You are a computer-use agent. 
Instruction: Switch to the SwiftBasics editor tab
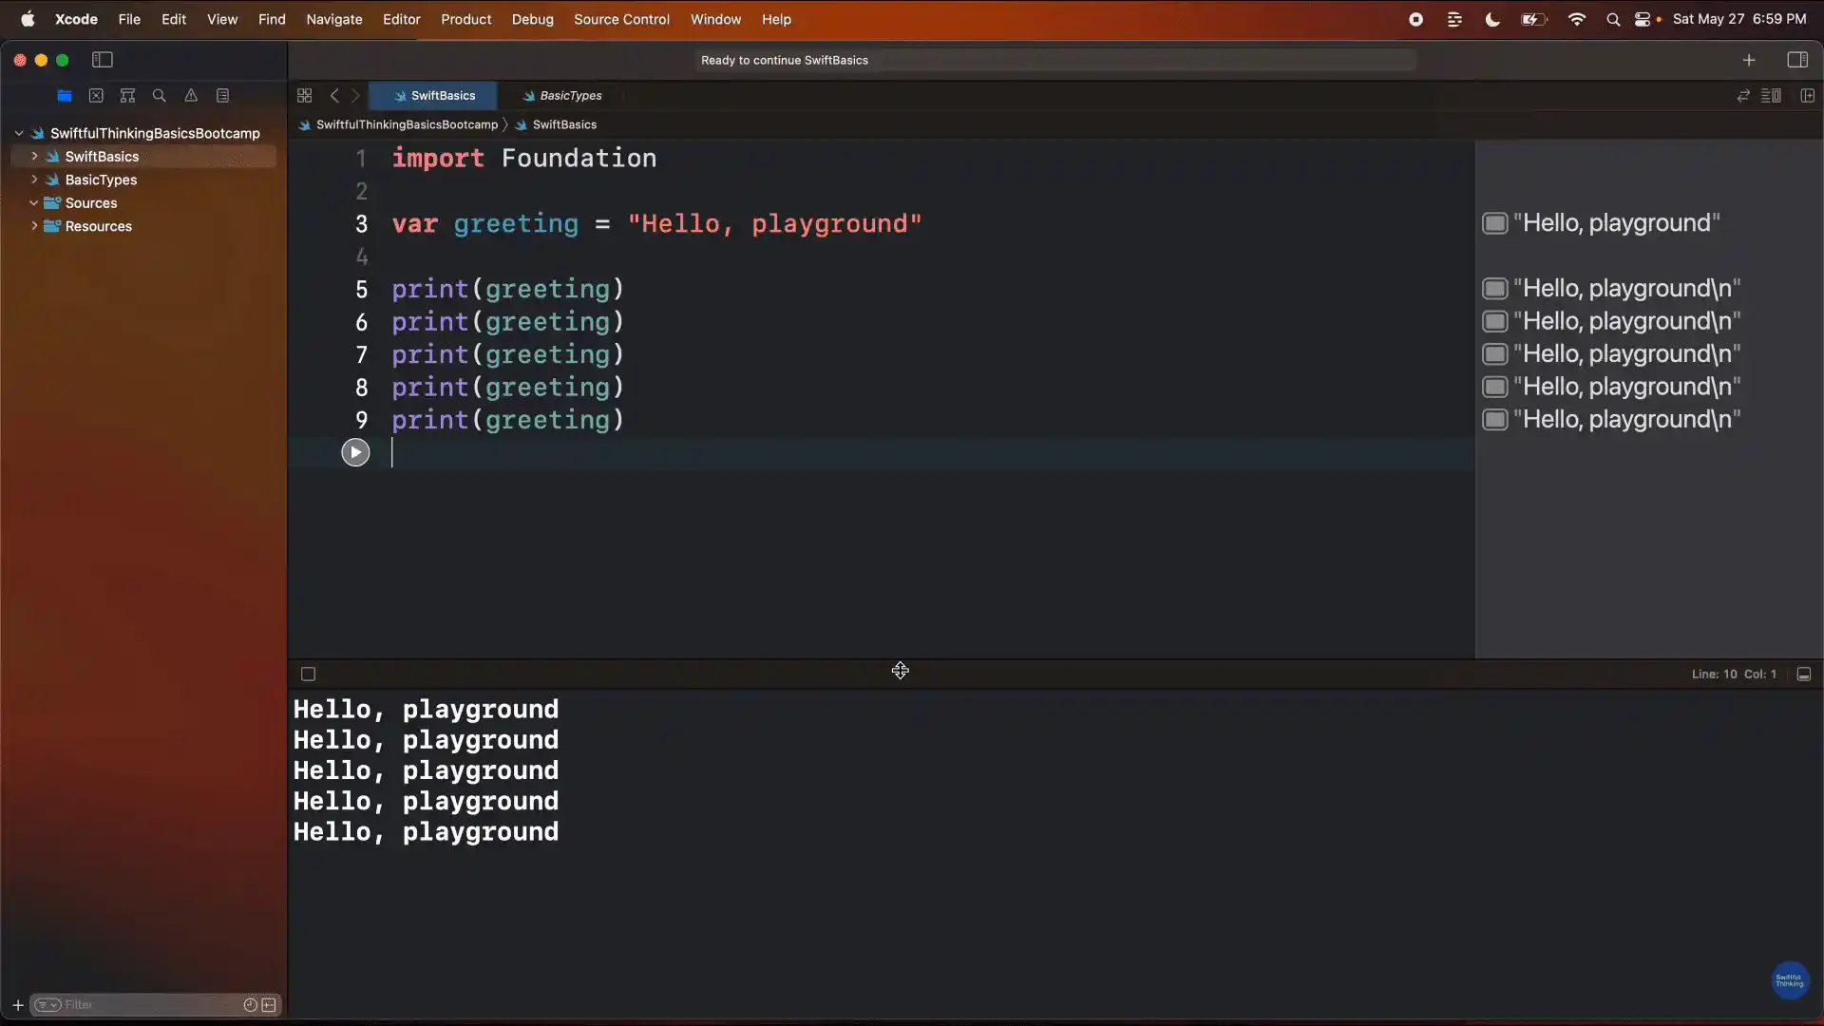tap(433, 96)
